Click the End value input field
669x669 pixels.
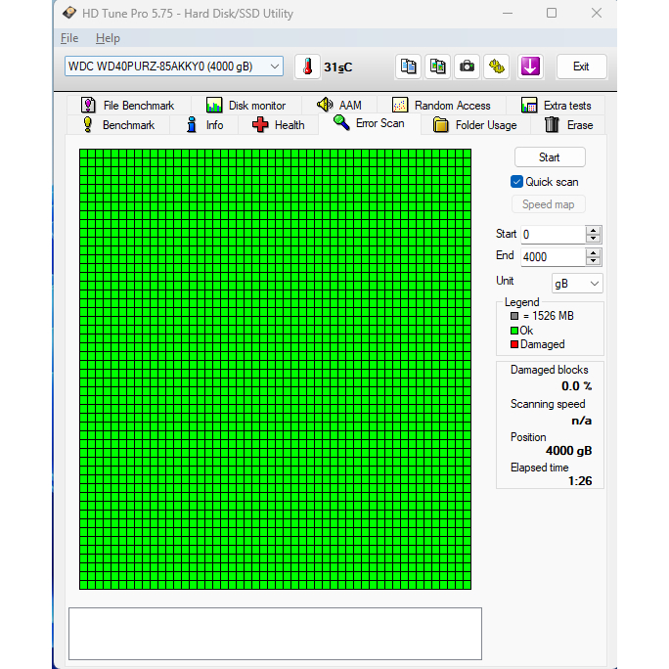pyautogui.click(x=552, y=256)
